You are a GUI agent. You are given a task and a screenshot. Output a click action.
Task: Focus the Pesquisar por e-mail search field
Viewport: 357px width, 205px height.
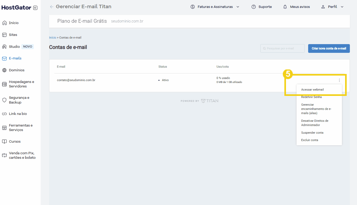tap(283, 49)
